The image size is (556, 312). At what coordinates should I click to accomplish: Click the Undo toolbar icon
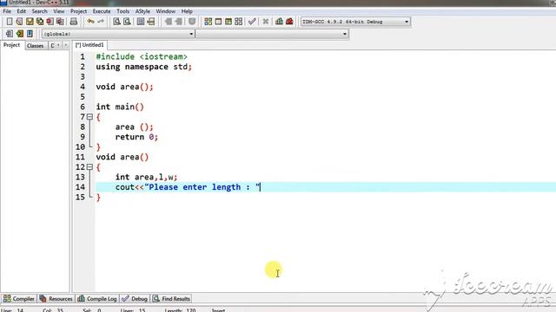click(90, 22)
